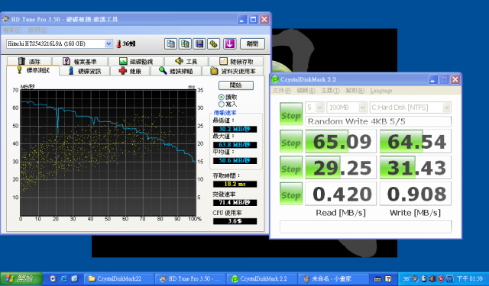Viewport: 489px width, 286px height.
Task: Click the empty comment box at CrystalDiskMark bottom
Action: [365, 227]
